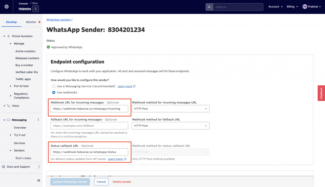Screen dimensions: 325x187
Task: Click the green Approved checkmark icon
Action: pos(48,47)
